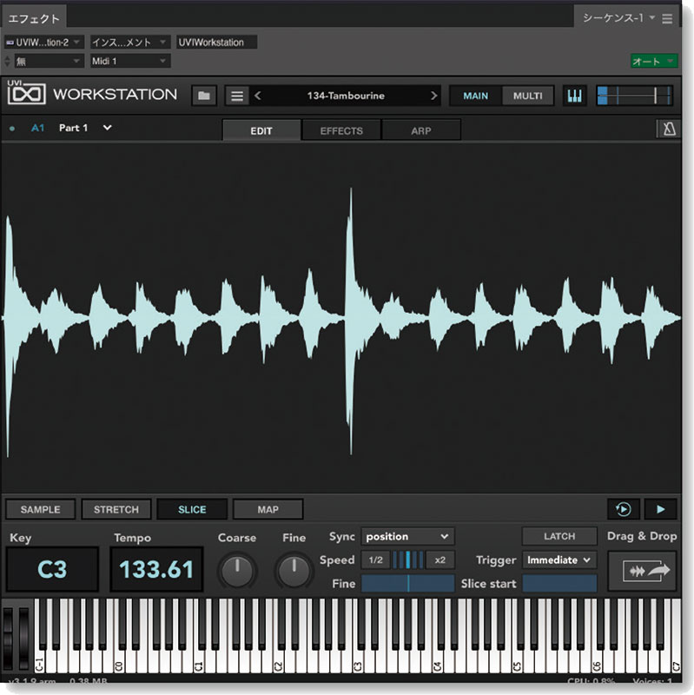
Task: Go to previous preset arrow
Action: [257, 96]
